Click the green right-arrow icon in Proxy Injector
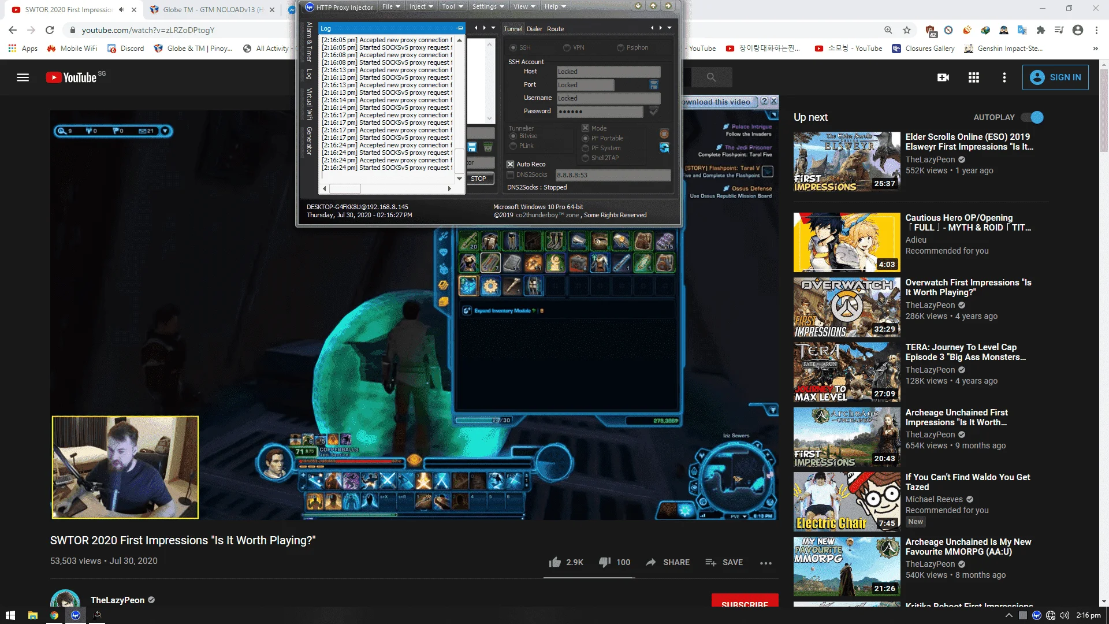Viewport: 1109px width, 624px height. tap(668, 6)
